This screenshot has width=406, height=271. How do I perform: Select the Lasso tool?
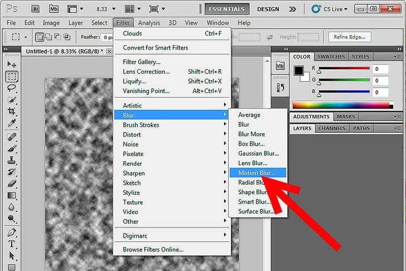[12, 88]
